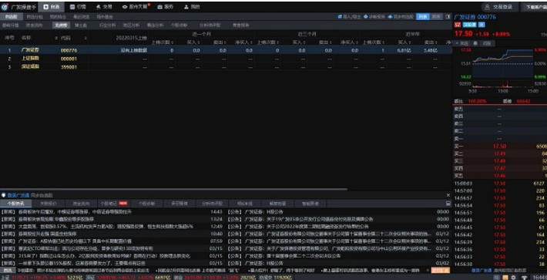Select the 广发证券 row in the table
Screen dimensions: 547x280
(226, 50)
